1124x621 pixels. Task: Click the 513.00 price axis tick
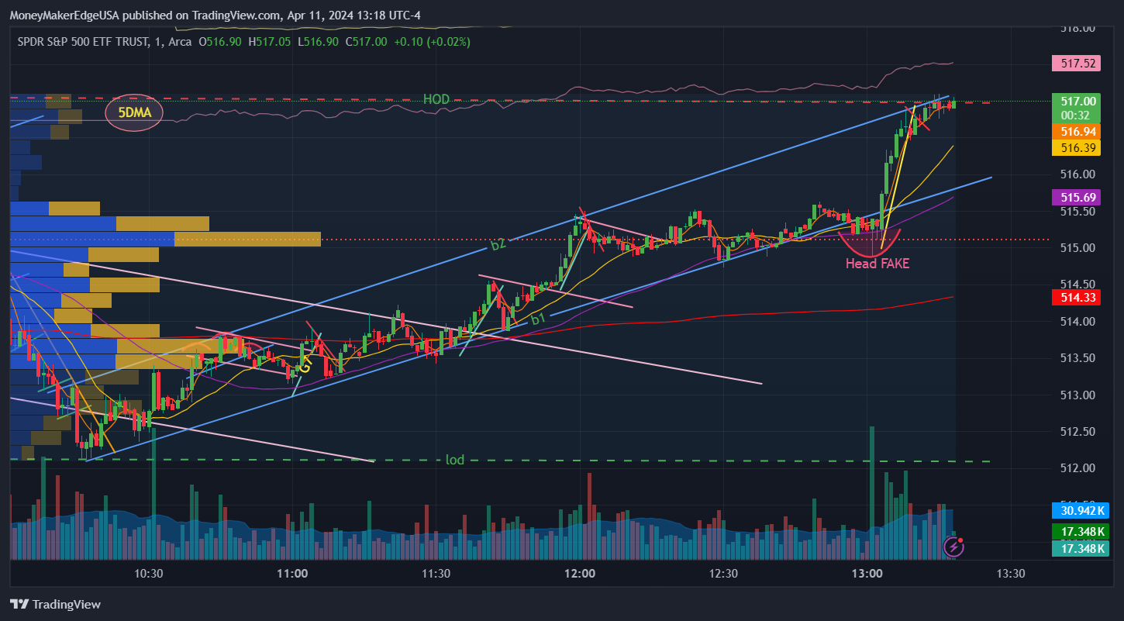[x=1077, y=395]
